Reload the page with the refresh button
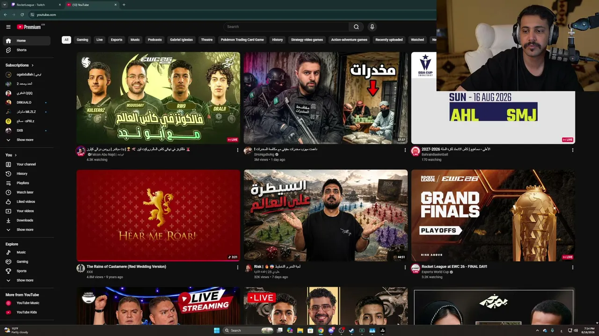599x336 pixels. tap(22, 14)
